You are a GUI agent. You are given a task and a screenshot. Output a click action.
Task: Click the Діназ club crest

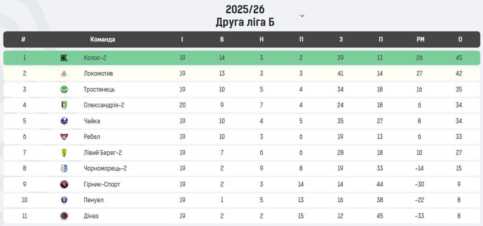coord(64,216)
